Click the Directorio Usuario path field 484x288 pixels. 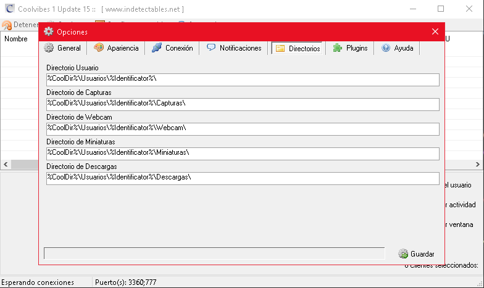[x=242, y=80]
